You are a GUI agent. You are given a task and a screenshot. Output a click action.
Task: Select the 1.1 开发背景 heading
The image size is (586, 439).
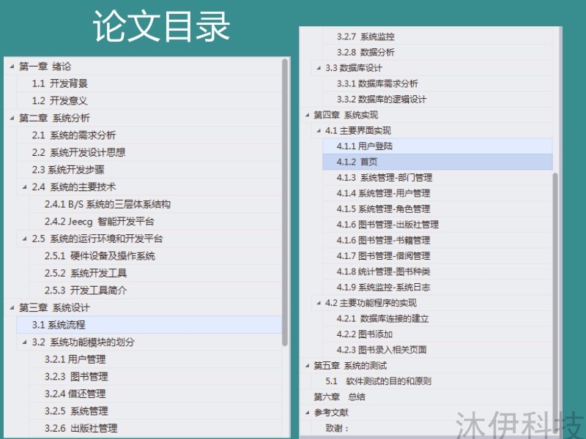pos(59,83)
